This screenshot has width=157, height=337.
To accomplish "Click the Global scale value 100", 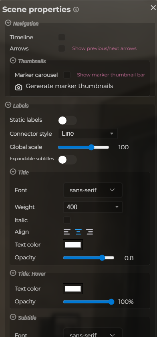I will coord(123,147).
